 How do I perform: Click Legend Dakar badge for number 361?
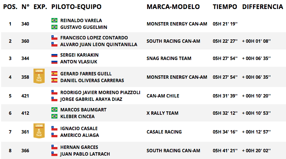click(39, 131)
